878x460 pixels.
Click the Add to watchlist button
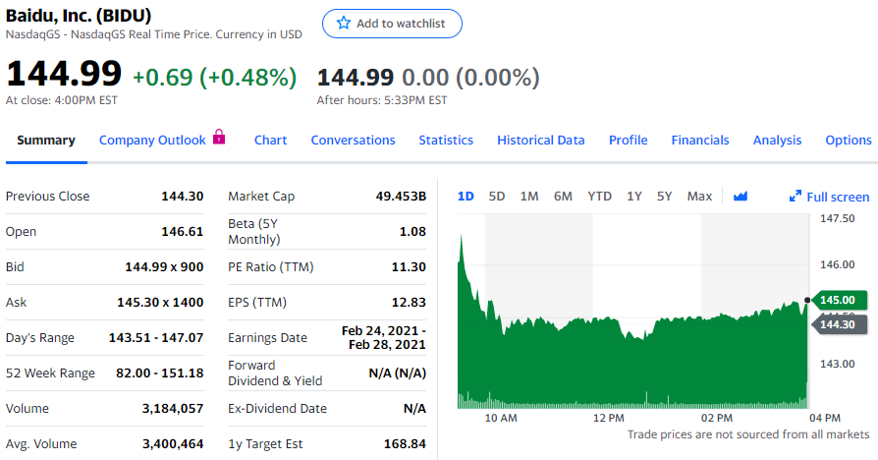point(392,24)
